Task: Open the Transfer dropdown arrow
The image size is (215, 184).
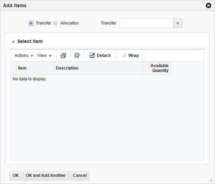Action: pyautogui.click(x=178, y=23)
